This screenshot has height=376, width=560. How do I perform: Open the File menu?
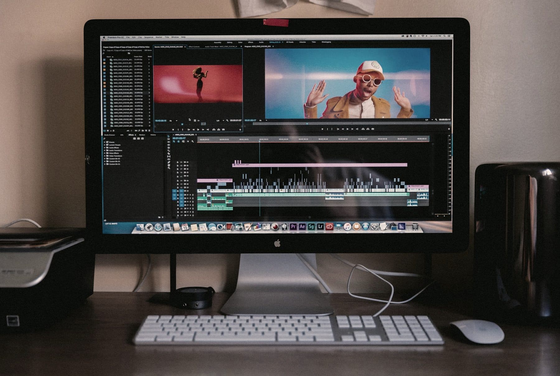coord(128,37)
